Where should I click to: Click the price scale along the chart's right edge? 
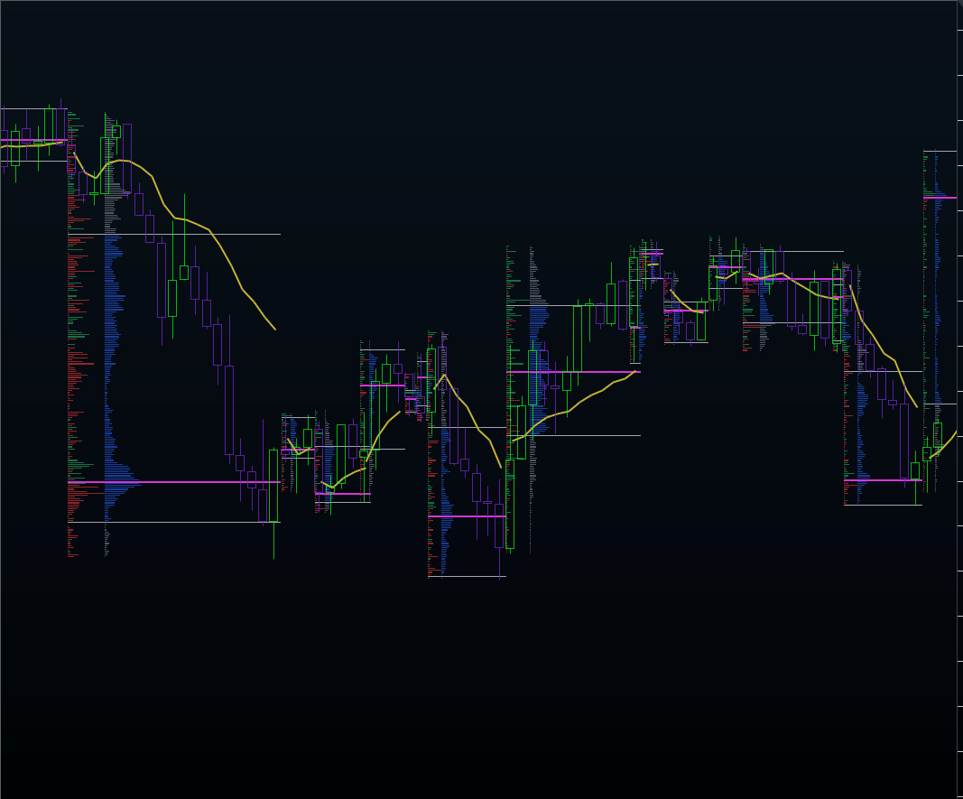click(x=959, y=399)
